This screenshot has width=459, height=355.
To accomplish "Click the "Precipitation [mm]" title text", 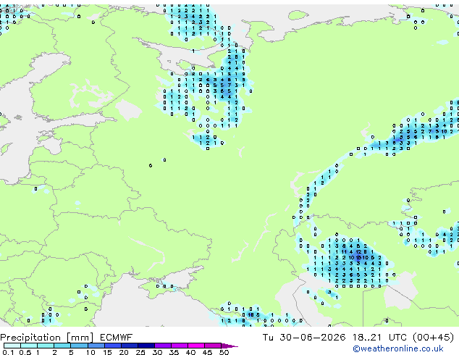I will coord(47,338).
